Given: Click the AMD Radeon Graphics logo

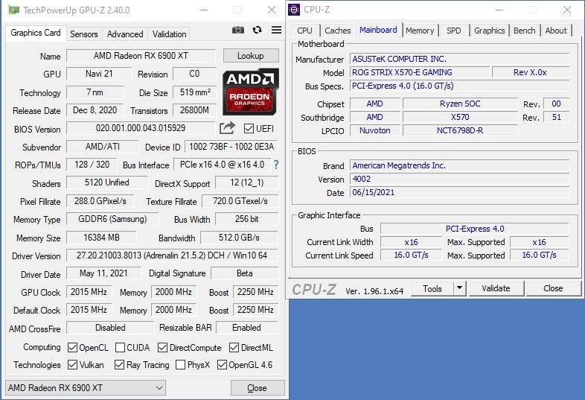Looking at the screenshot, I should pos(250,92).
